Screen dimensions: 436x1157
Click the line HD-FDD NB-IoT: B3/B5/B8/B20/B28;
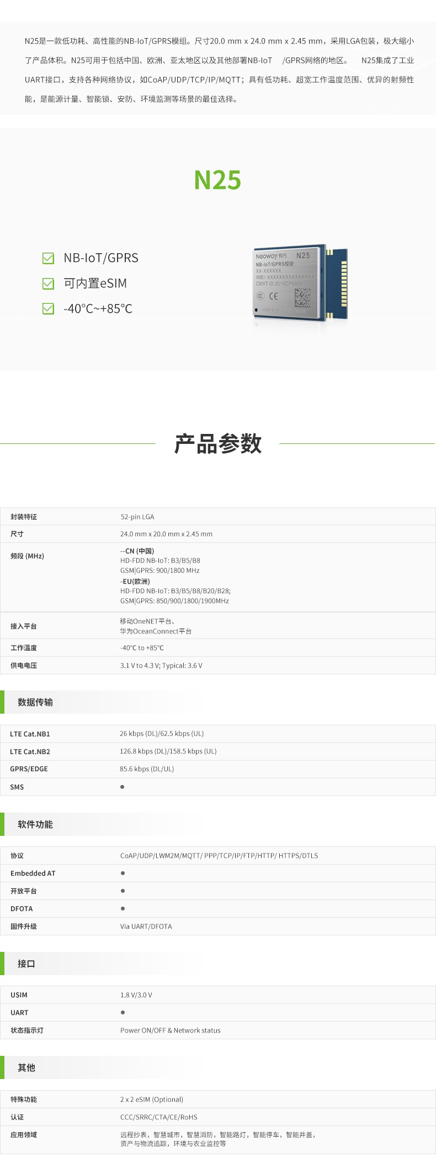pos(176,591)
